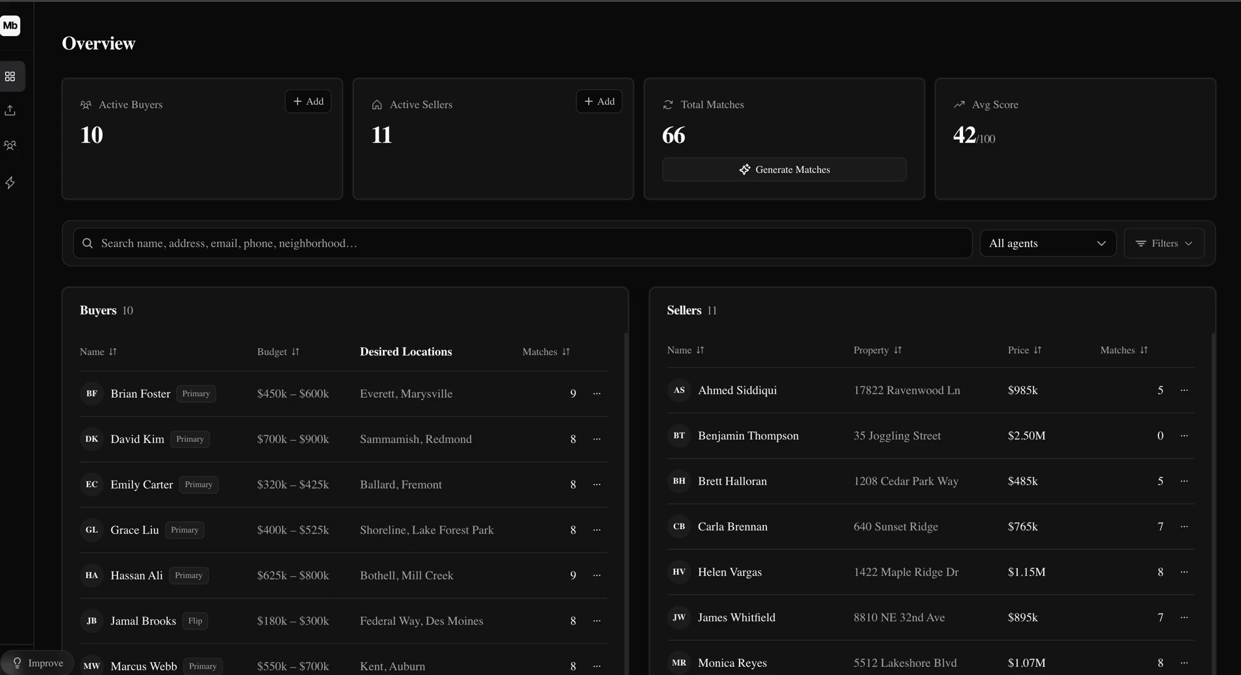
Task: Click the Generate Matches button
Action: pyautogui.click(x=784, y=169)
